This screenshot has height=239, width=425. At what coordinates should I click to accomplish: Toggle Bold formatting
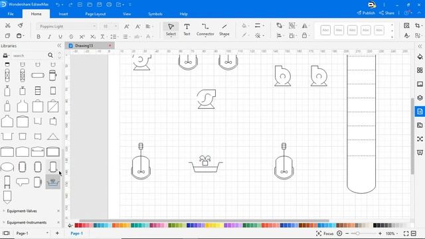coord(39,37)
